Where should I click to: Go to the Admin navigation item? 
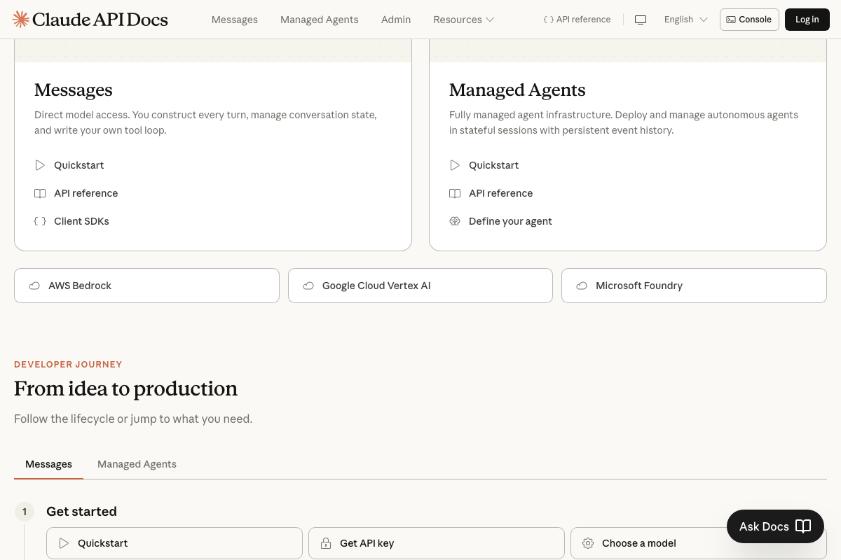coord(396,20)
